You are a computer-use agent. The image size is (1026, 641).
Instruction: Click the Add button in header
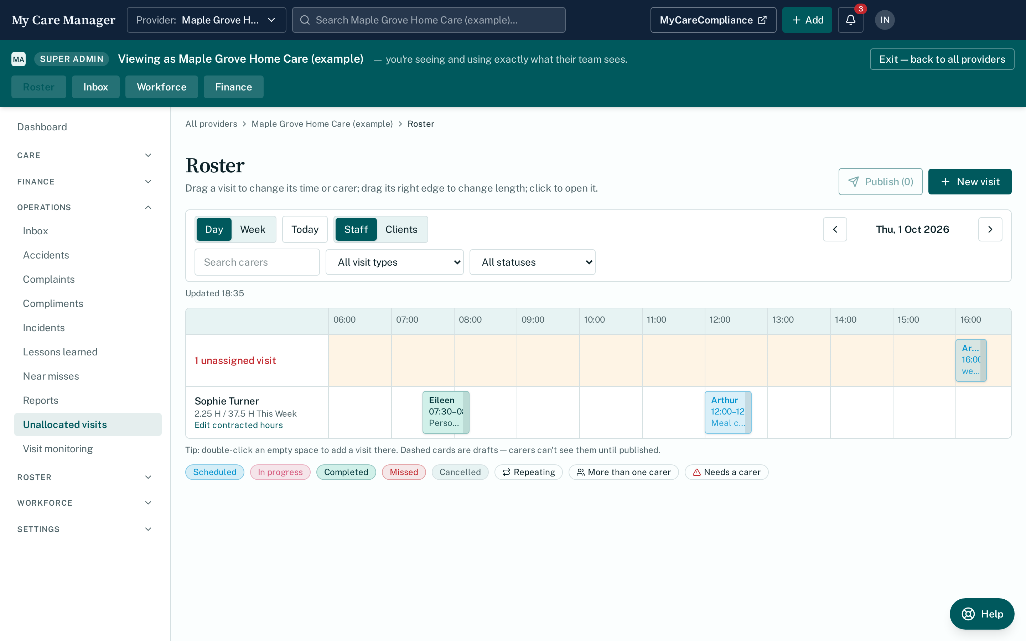coord(807,20)
